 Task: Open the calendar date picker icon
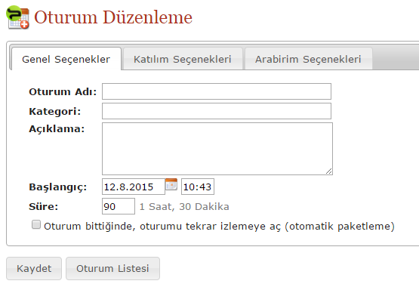point(171,184)
